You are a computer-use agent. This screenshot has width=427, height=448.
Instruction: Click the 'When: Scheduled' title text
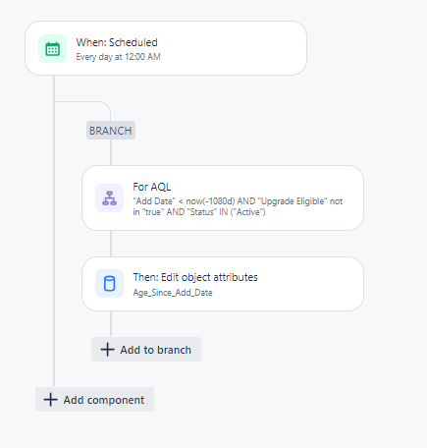117,42
